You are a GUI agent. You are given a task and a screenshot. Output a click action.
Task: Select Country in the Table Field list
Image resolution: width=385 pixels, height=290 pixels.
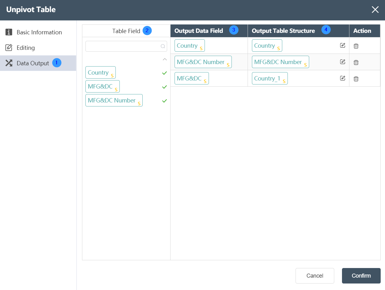(101, 72)
